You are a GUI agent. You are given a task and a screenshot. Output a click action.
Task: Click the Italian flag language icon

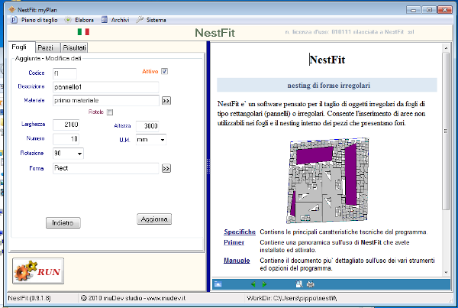(x=83, y=31)
